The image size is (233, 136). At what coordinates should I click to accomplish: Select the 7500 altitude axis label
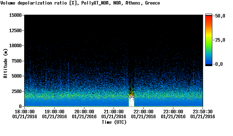coord(17,61)
